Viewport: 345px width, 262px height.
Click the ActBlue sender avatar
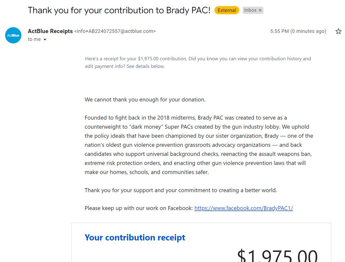click(13, 35)
